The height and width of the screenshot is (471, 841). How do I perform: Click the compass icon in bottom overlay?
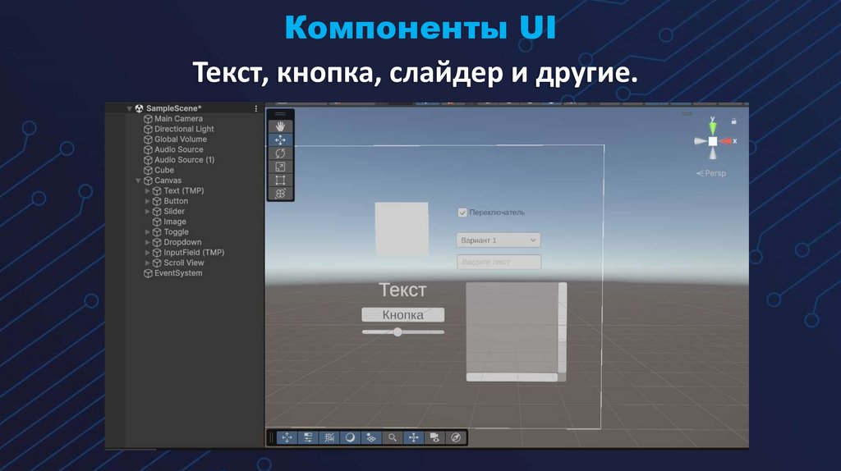click(x=456, y=438)
